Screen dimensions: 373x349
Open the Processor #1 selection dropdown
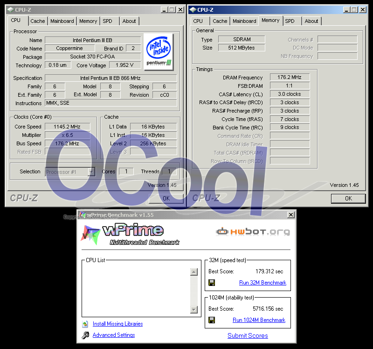coord(91,171)
